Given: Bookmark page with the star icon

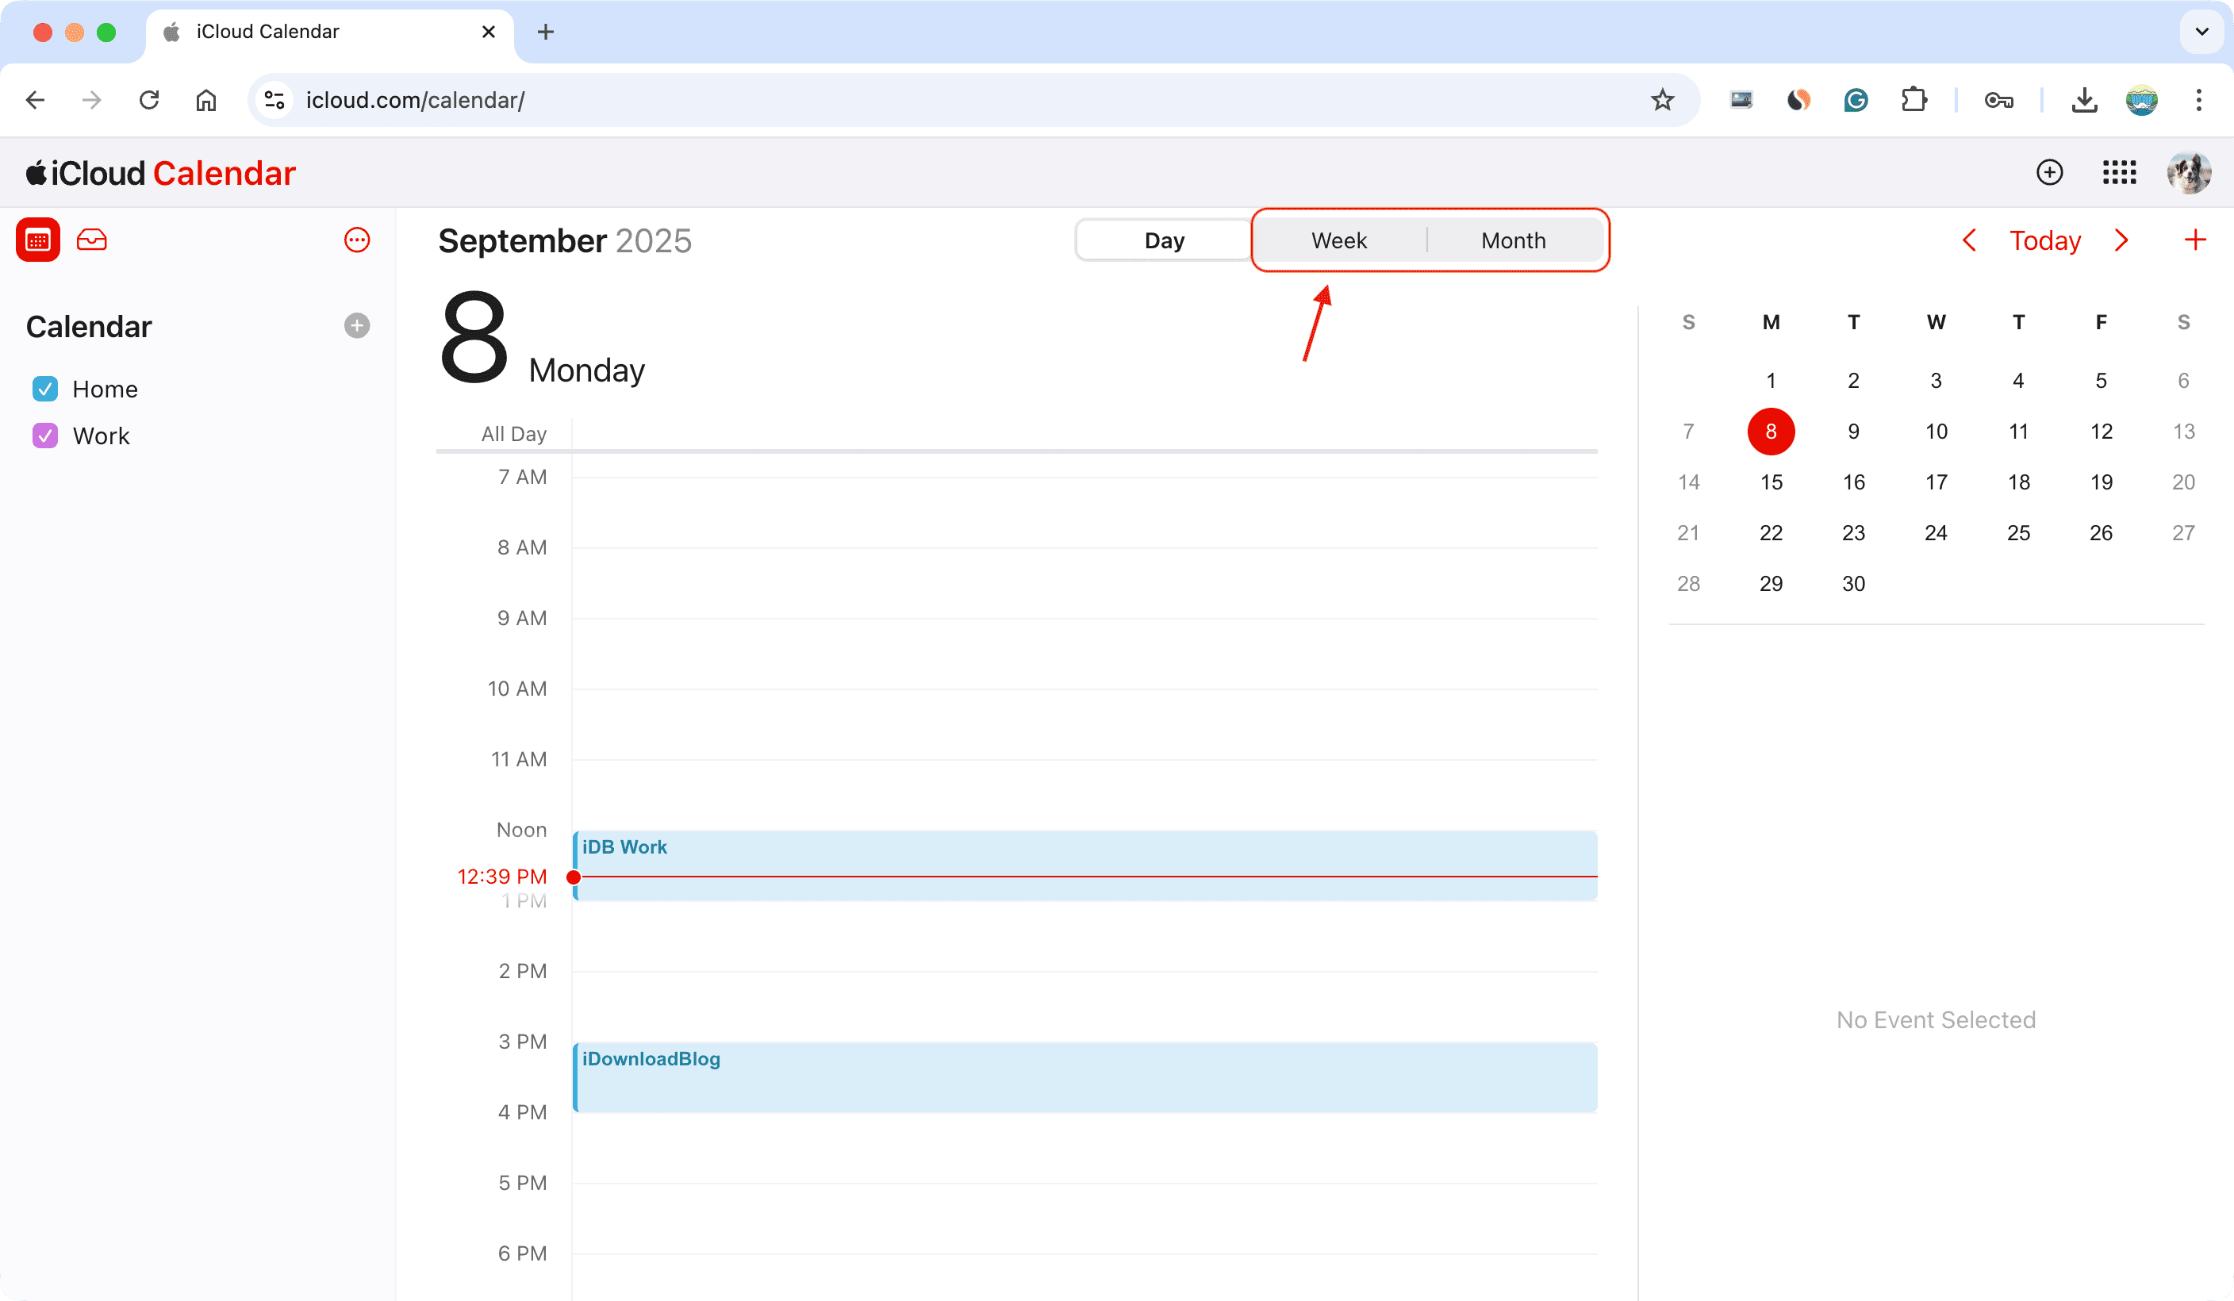Looking at the screenshot, I should pos(1662,100).
